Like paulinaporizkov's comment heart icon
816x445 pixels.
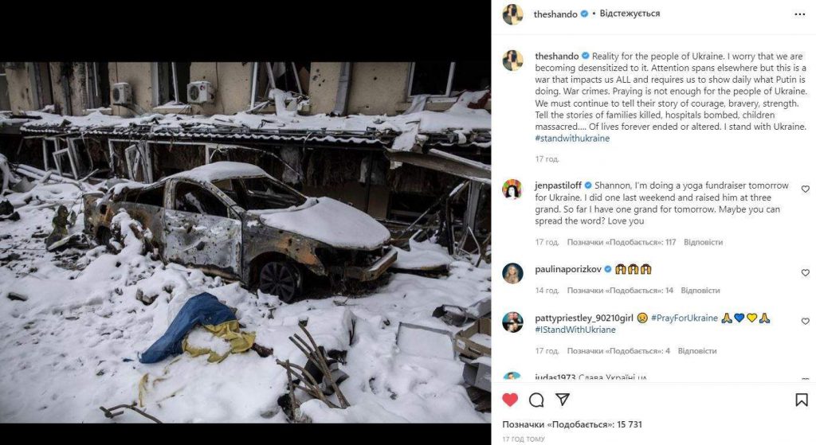click(805, 272)
